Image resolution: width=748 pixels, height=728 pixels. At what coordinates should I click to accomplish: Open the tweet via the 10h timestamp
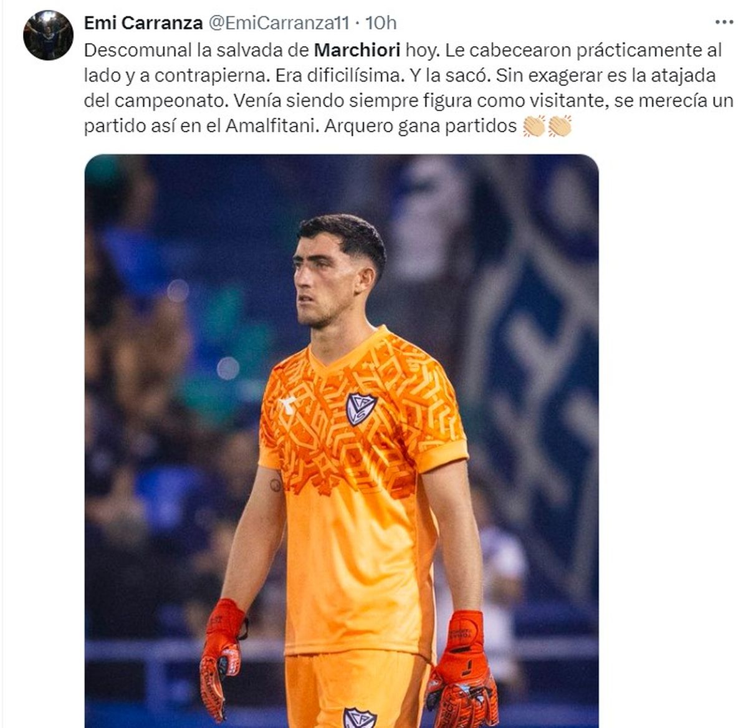pyautogui.click(x=381, y=23)
